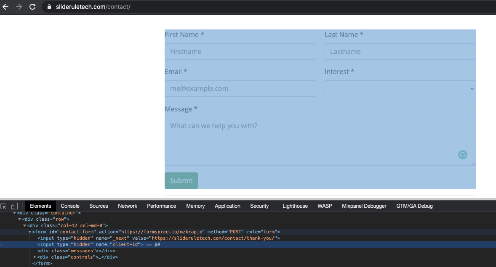Select the inspect element tool in DevTools

[4, 206]
